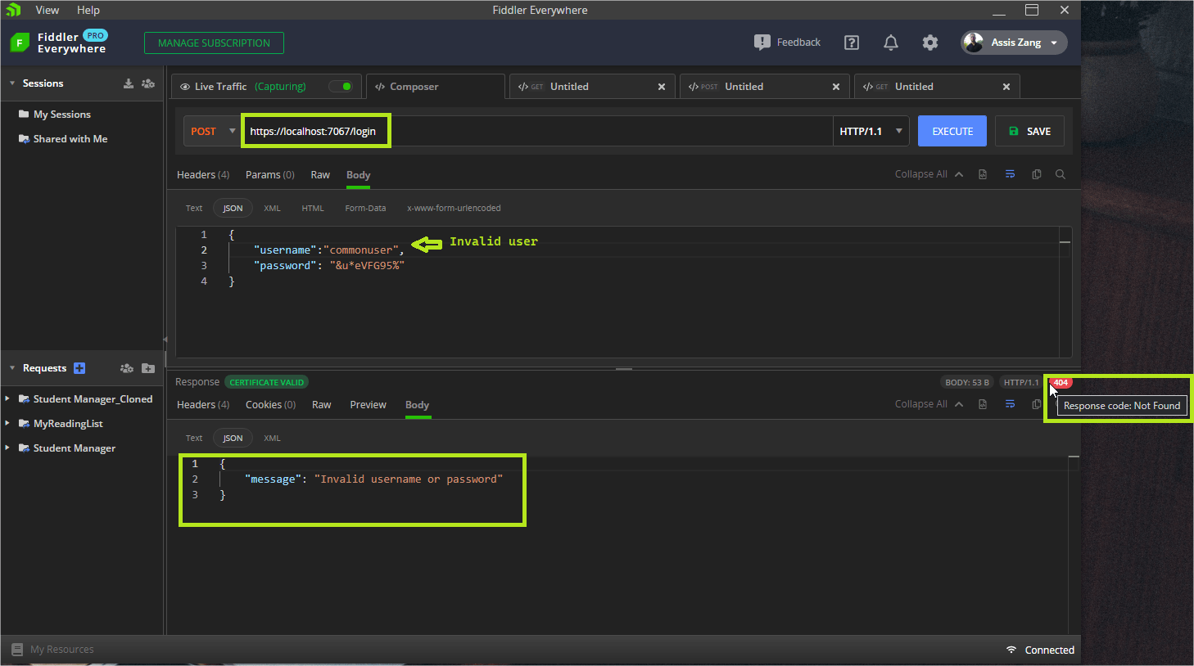The height and width of the screenshot is (666, 1194).
Task: Click the My Sessions folder icon
Action: tap(24, 115)
